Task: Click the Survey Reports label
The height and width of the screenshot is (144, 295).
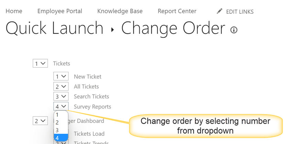Action: (92, 107)
